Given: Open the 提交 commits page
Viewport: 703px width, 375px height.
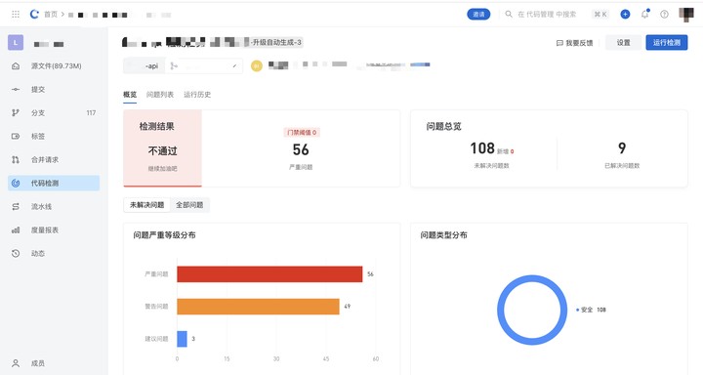Looking at the screenshot, I should pyautogui.click(x=54, y=89).
